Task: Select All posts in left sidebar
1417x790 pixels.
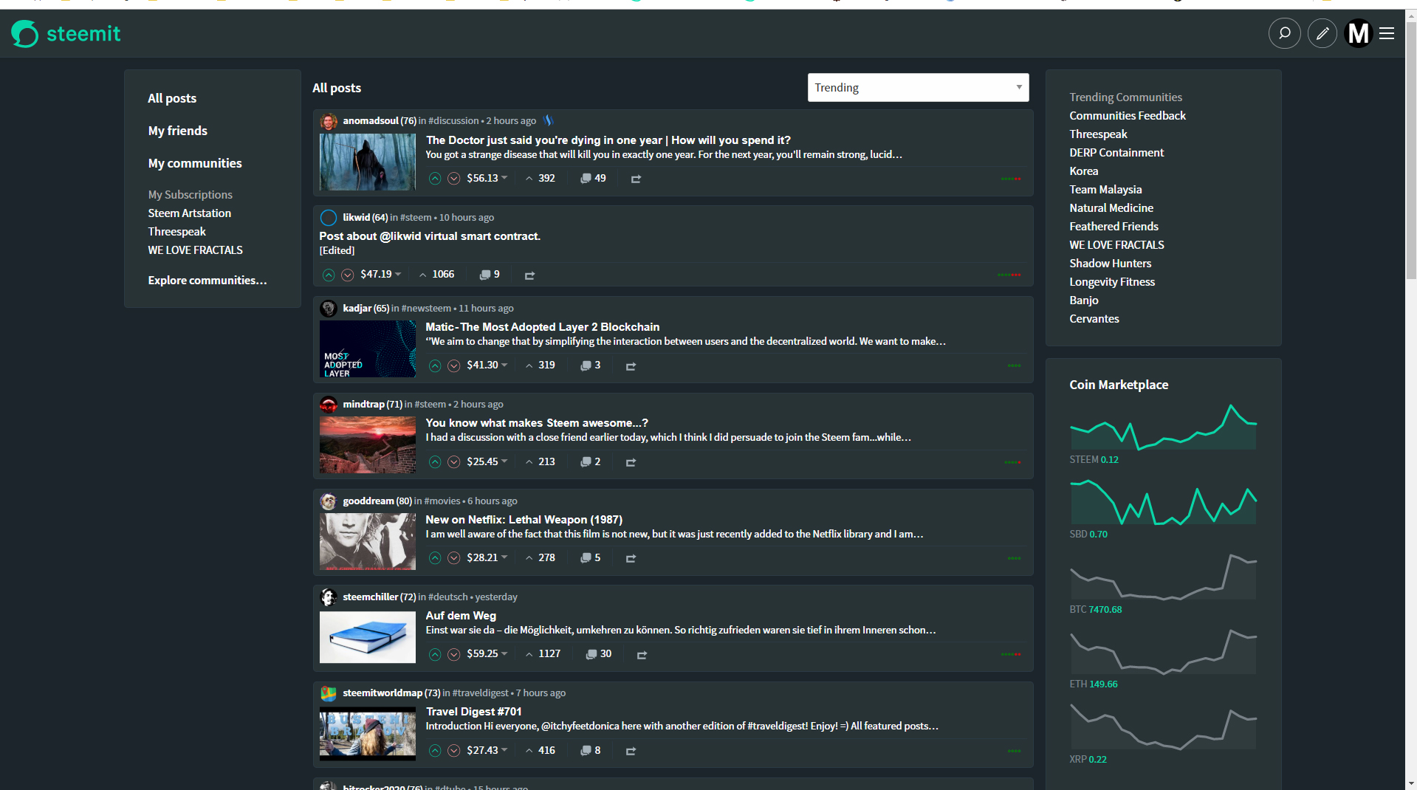Action: point(172,98)
